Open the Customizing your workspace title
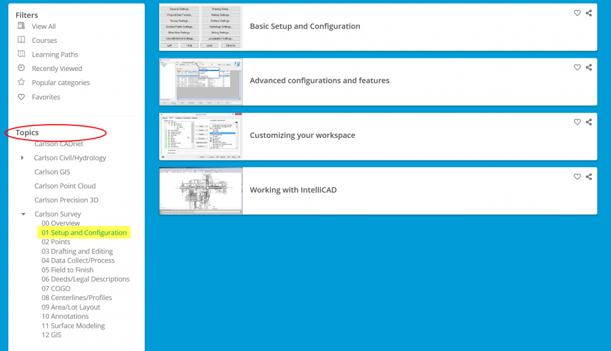Screen dimensions: 611x351 click(x=303, y=136)
